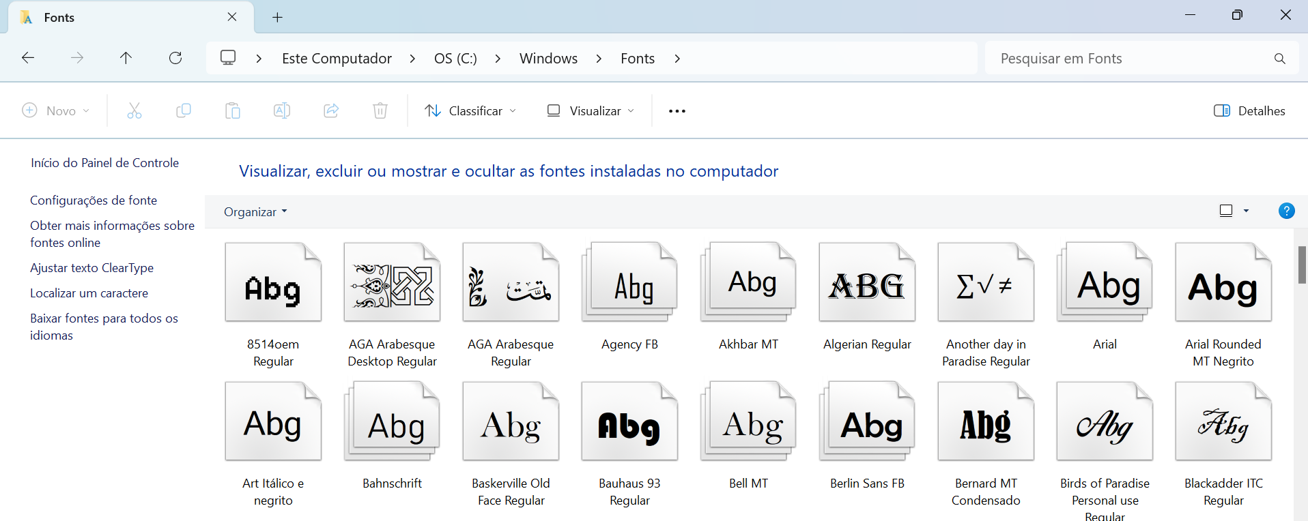Expand chevron after Windows breadcrumb
The width and height of the screenshot is (1308, 521).
[599, 59]
